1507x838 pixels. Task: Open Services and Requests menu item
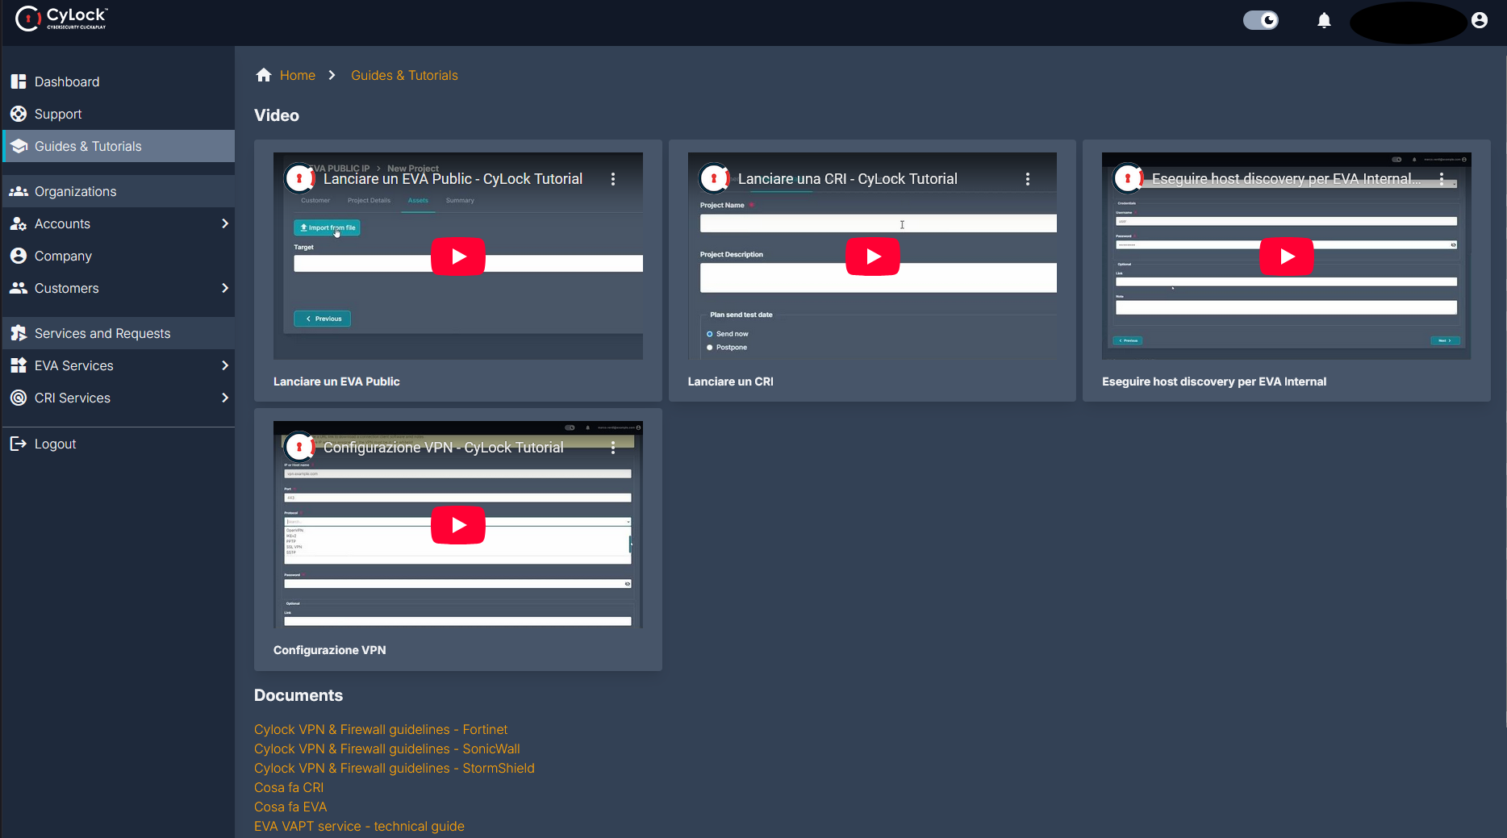pos(119,333)
